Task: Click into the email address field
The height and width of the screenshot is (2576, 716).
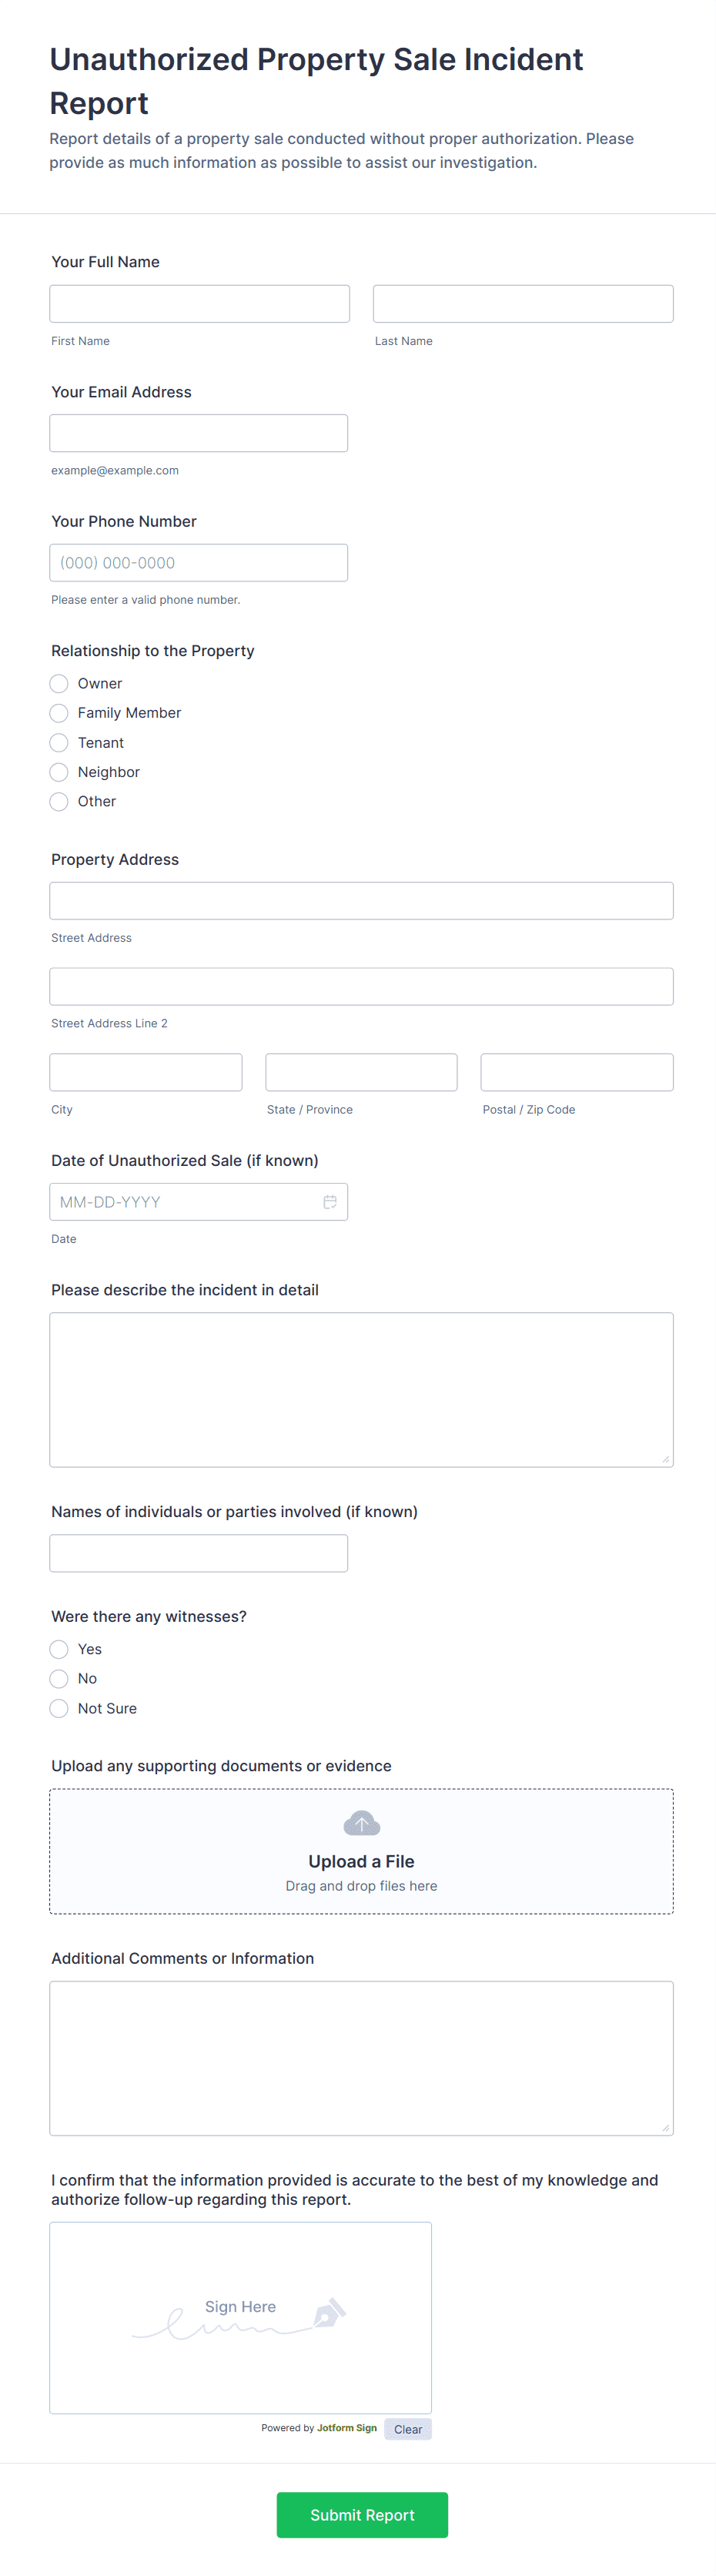Action: click(x=199, y=433)
